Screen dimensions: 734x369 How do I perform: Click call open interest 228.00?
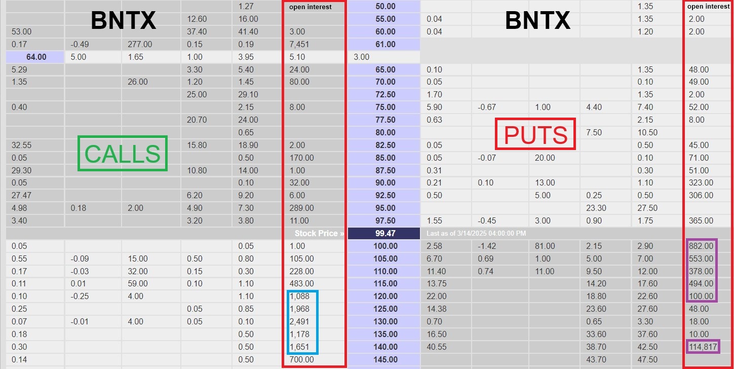[x=301, y=271]
